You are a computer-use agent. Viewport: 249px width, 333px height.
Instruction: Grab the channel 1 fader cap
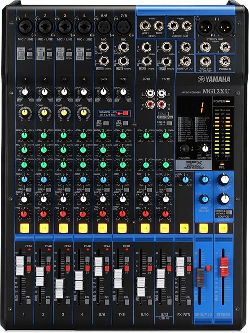click(x=20, y=266)
